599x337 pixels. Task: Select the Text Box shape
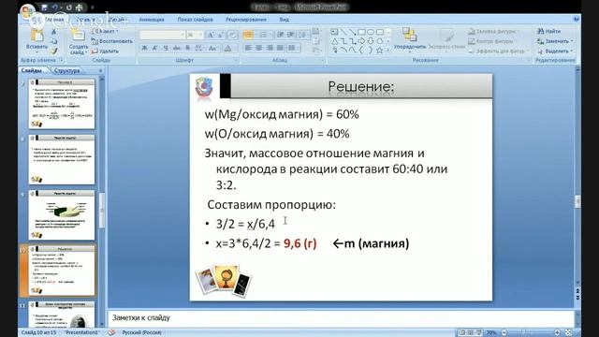pyautogui.click(x=334, y=32)
